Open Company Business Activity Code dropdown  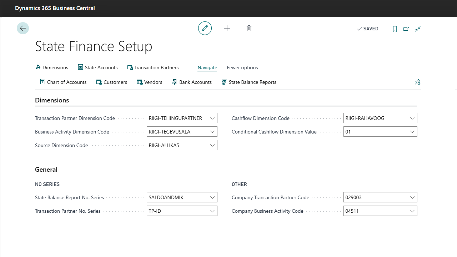(412, 211)
